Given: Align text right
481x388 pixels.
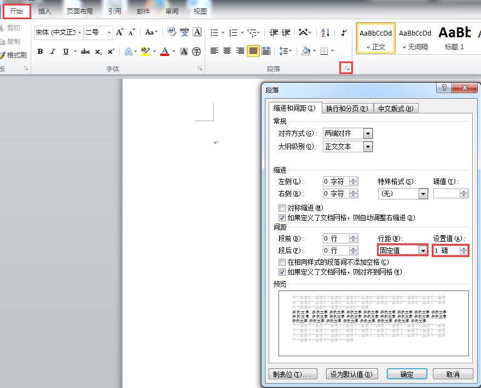Looking at the screenshot, I should pos(240,50).
